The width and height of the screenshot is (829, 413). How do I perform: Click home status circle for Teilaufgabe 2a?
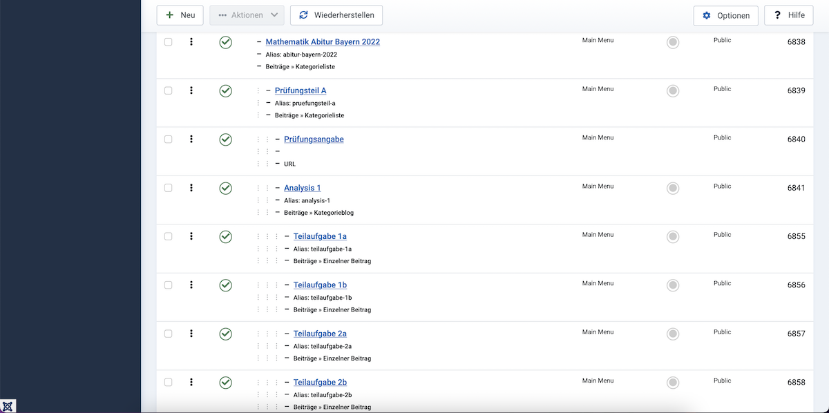pyautogui.click(x=673, y=334)
